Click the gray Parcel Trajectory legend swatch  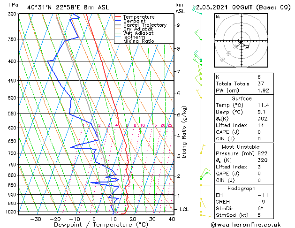pos(118,25)
